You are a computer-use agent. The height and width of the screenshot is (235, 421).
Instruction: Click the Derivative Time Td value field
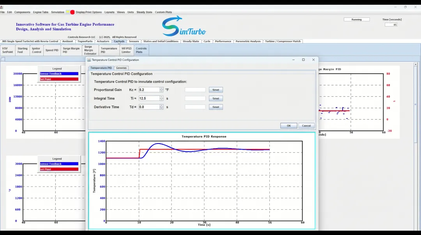click(149, 107)
